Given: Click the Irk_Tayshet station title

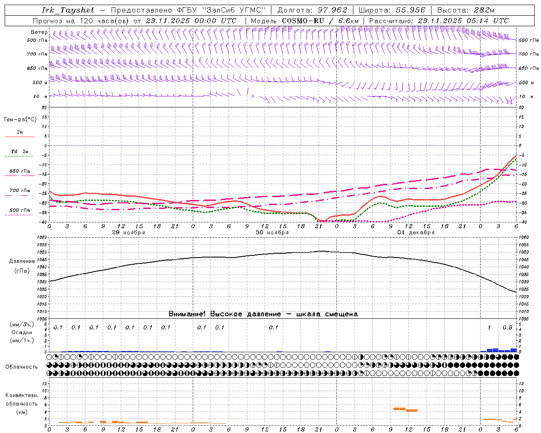Looking at the screenshot, I should (68, 10).
